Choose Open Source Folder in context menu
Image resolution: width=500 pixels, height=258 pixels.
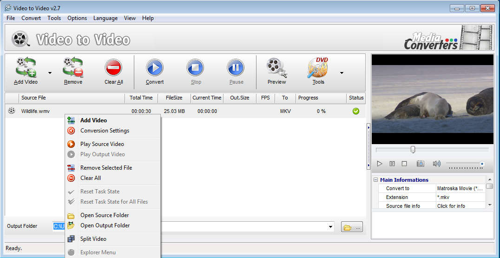point(113,215)
